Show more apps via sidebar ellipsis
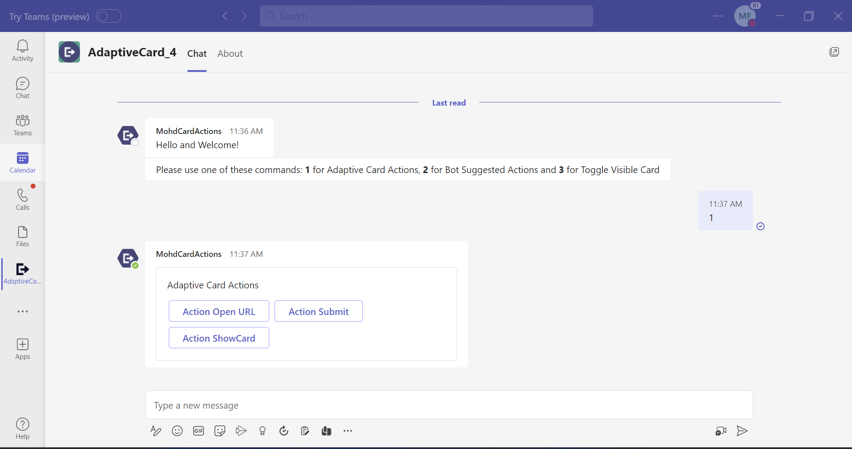This screenshot has width=852, height=449. 23,311
